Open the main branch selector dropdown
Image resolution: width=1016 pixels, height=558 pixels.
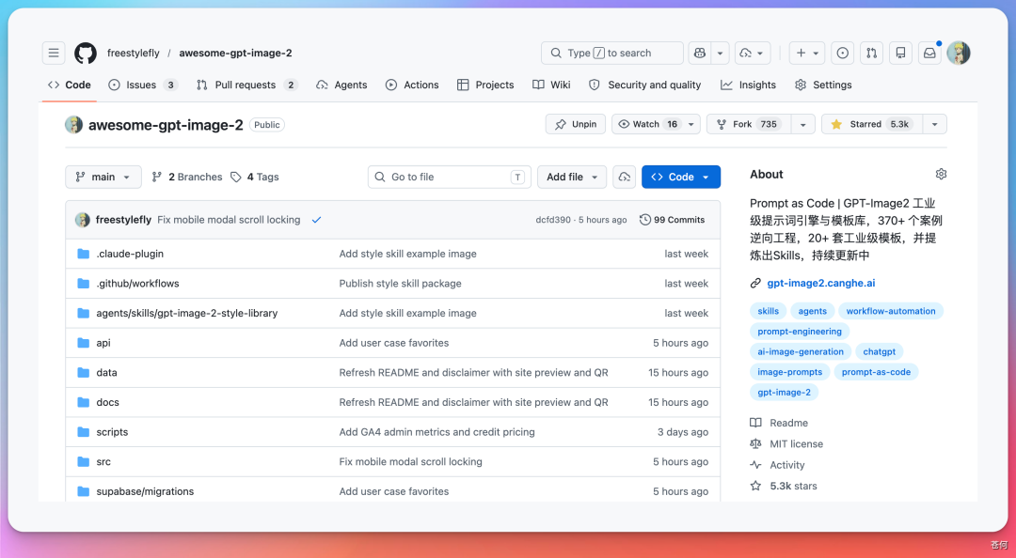point(103,177)
